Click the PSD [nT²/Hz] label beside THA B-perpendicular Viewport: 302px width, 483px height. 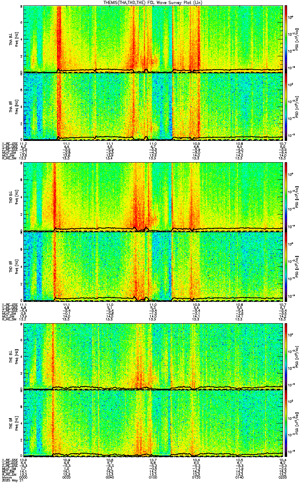pyautogui.click(x=298, y=39)
